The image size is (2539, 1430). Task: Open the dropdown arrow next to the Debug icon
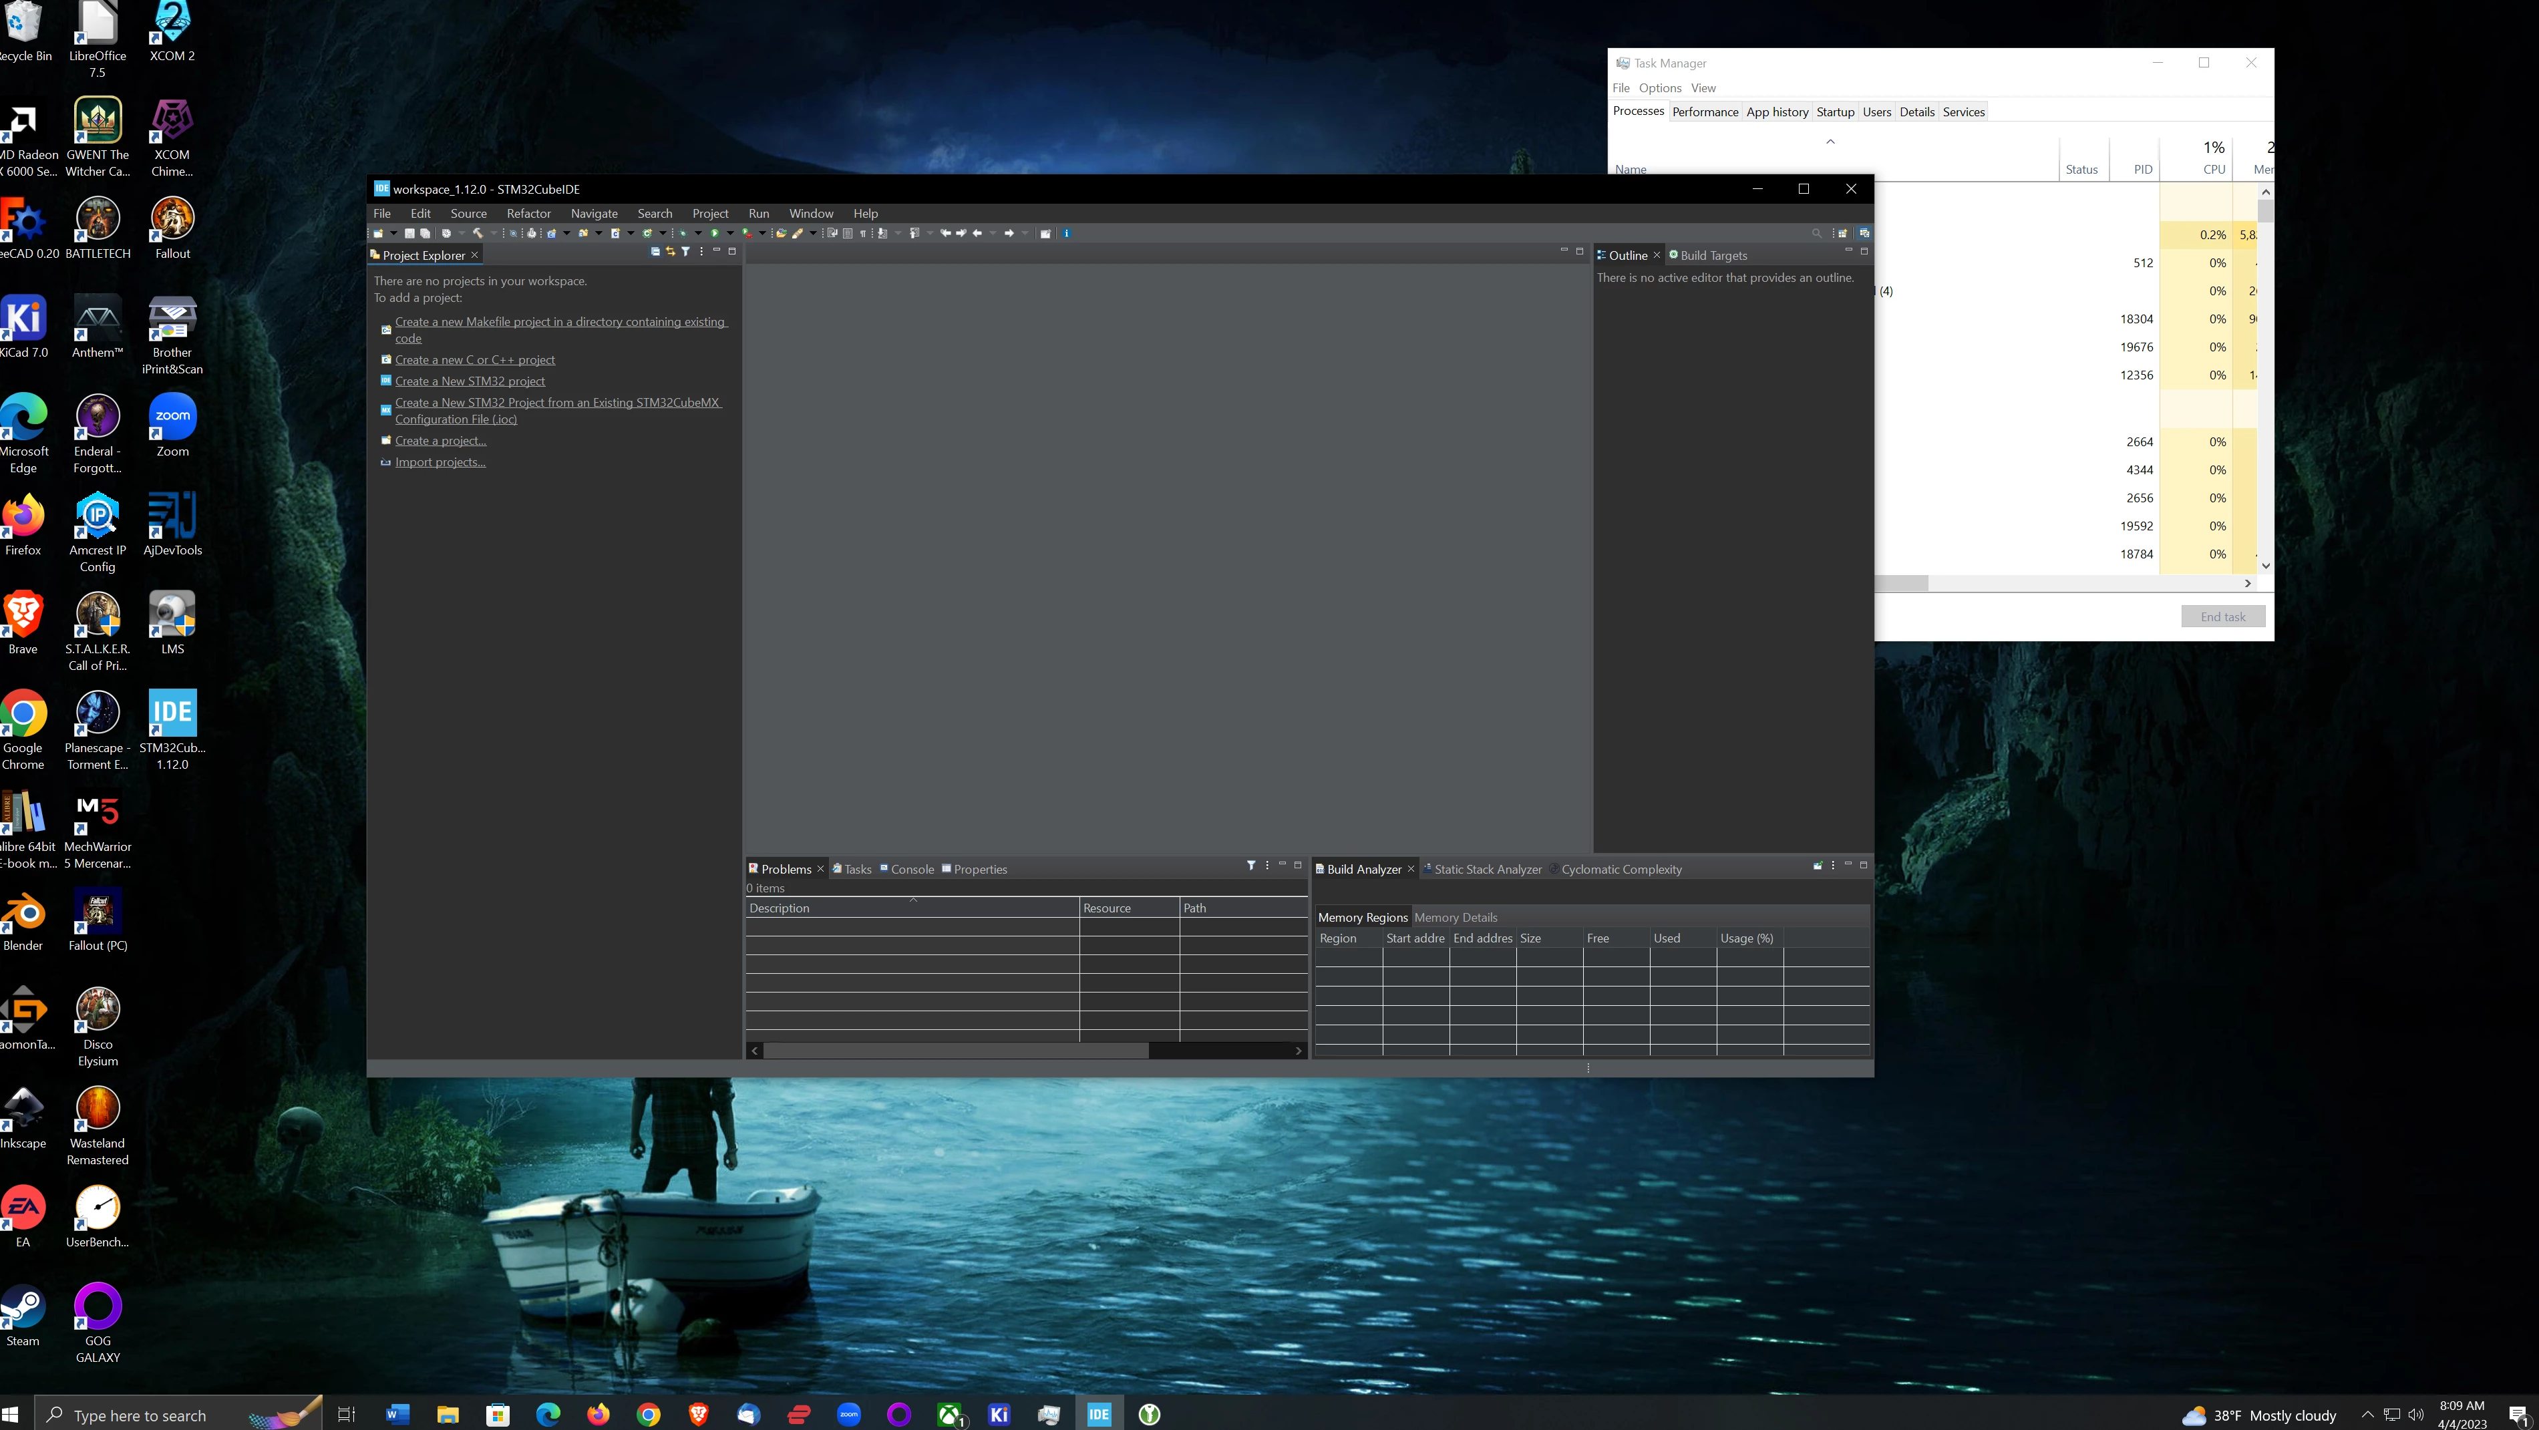tap(699, 234)
